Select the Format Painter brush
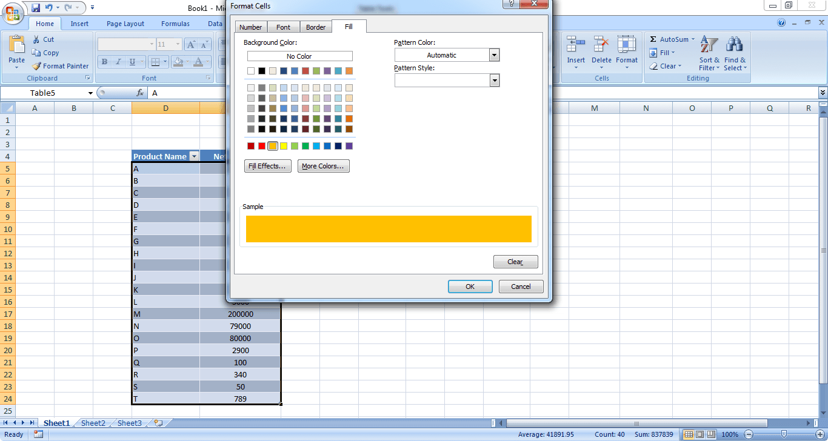 pos(36,66)
